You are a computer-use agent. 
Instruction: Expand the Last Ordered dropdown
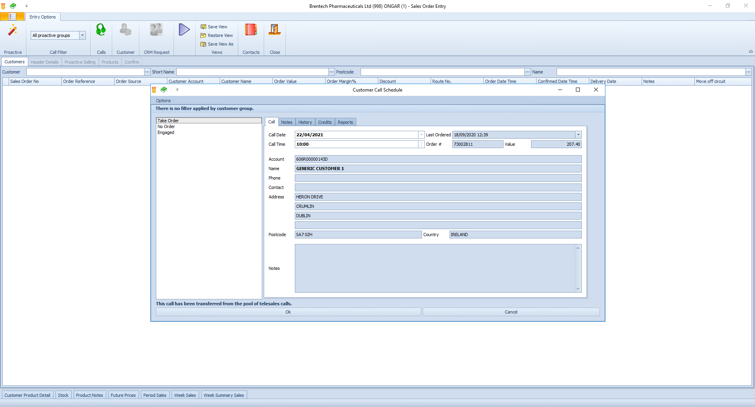click(x=578, y=135)
